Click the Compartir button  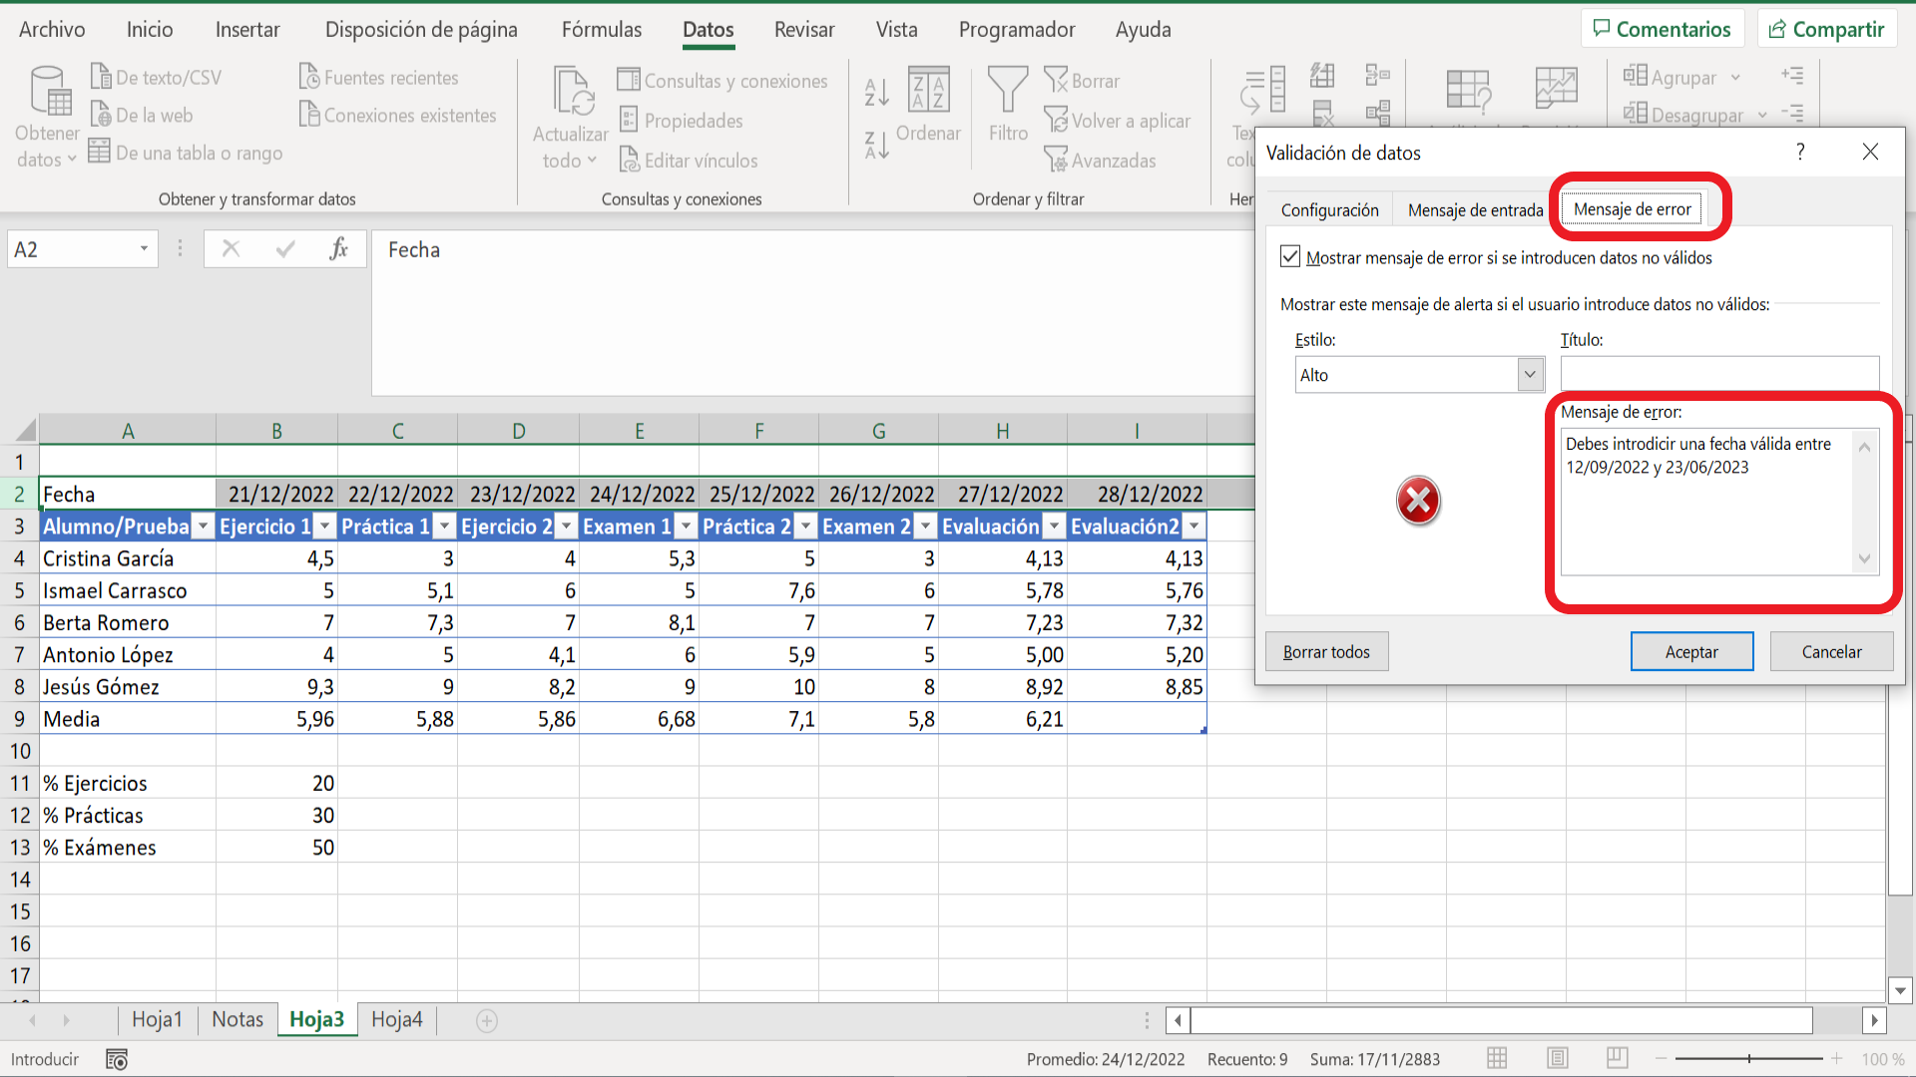[1827, 29]
